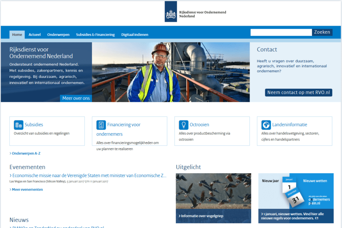Image resolution: width=342 pixels, height=228 pixels.
Task: Open Digitaal indienen from the navigation
Action: coord(135,35)
